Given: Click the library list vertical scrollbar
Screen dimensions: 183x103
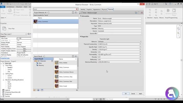Looking at the screenshot, I should (78, 73).
